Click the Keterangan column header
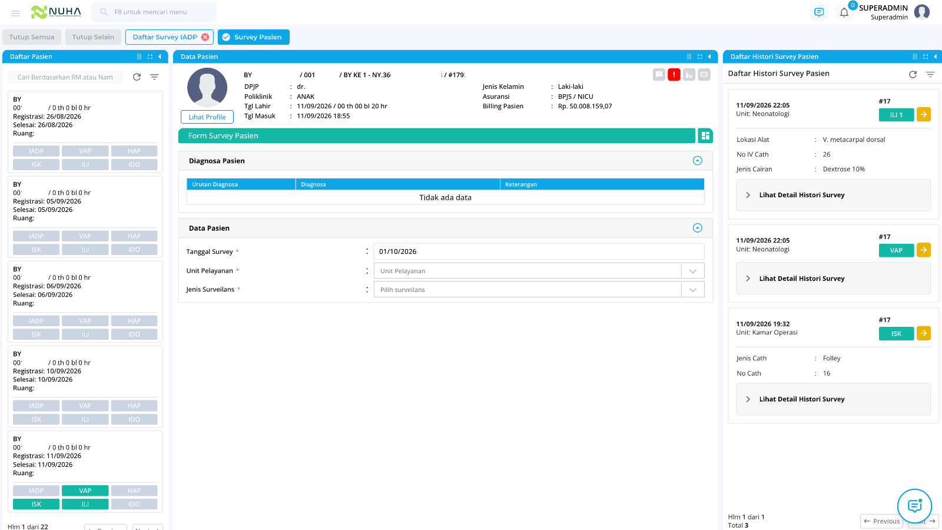This screenshot has width=942, height=530. click(x=602, y=184)
